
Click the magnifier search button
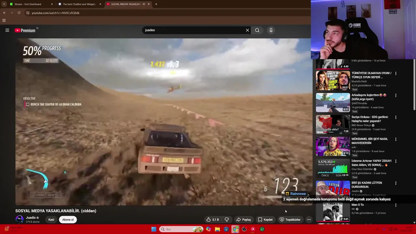257,30
